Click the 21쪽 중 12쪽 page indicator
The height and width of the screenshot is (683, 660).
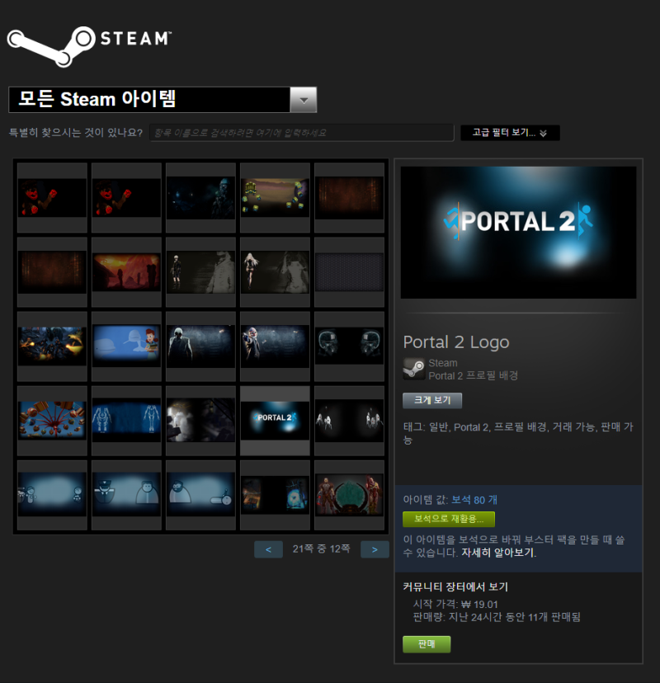(x=322, y=549)
